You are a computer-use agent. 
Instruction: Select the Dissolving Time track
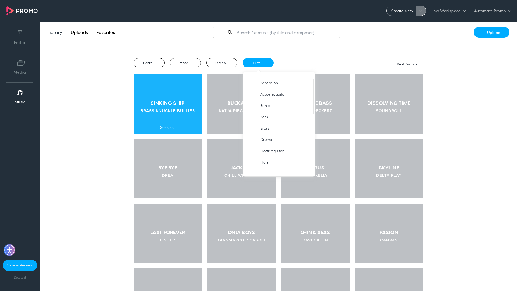(389, 104)
